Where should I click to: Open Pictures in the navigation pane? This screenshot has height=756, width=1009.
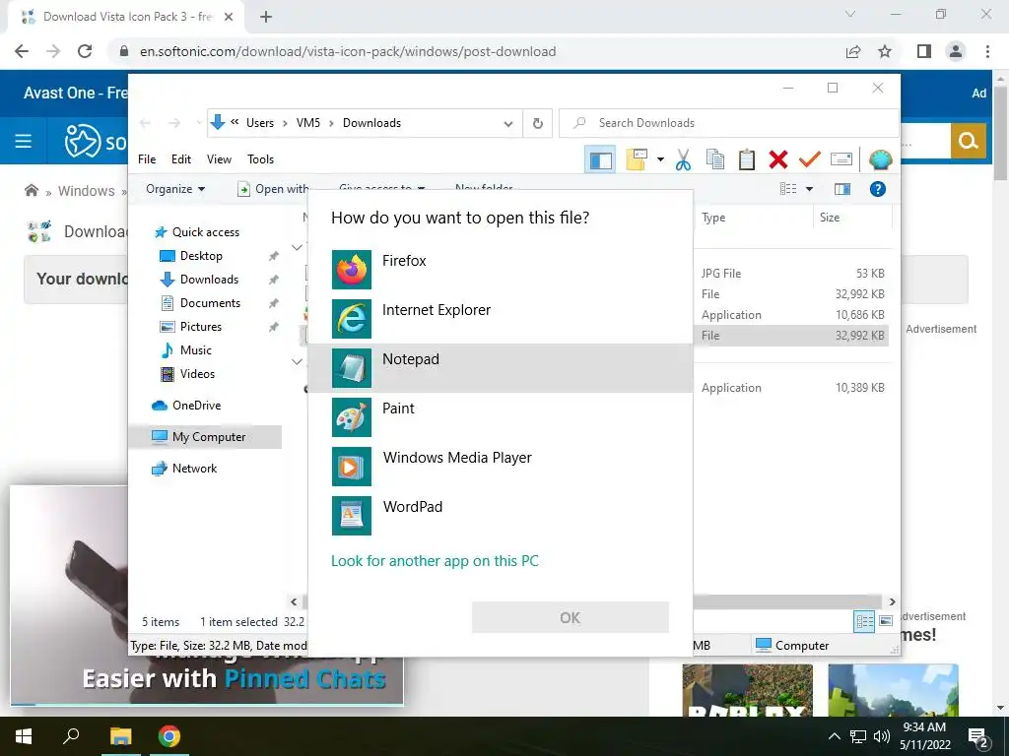pyautogui.click(x=201, y=327)
